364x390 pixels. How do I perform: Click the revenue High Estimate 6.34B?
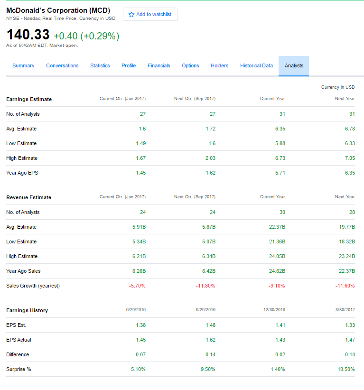[209, 256]
